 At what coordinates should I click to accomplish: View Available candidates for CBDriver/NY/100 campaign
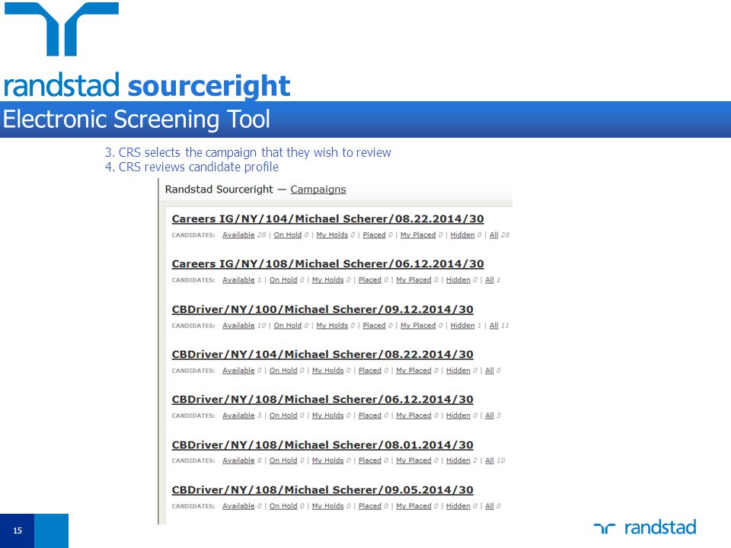(x=238, y=326)
